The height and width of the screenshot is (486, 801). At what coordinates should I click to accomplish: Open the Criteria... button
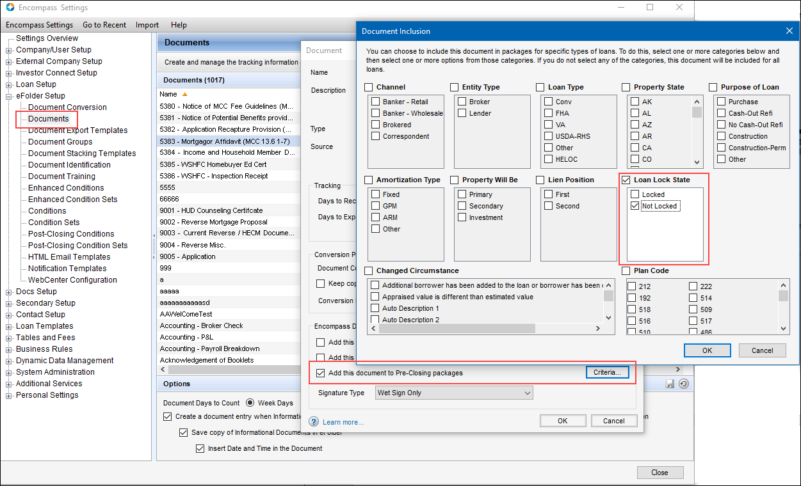click(608, 372)
